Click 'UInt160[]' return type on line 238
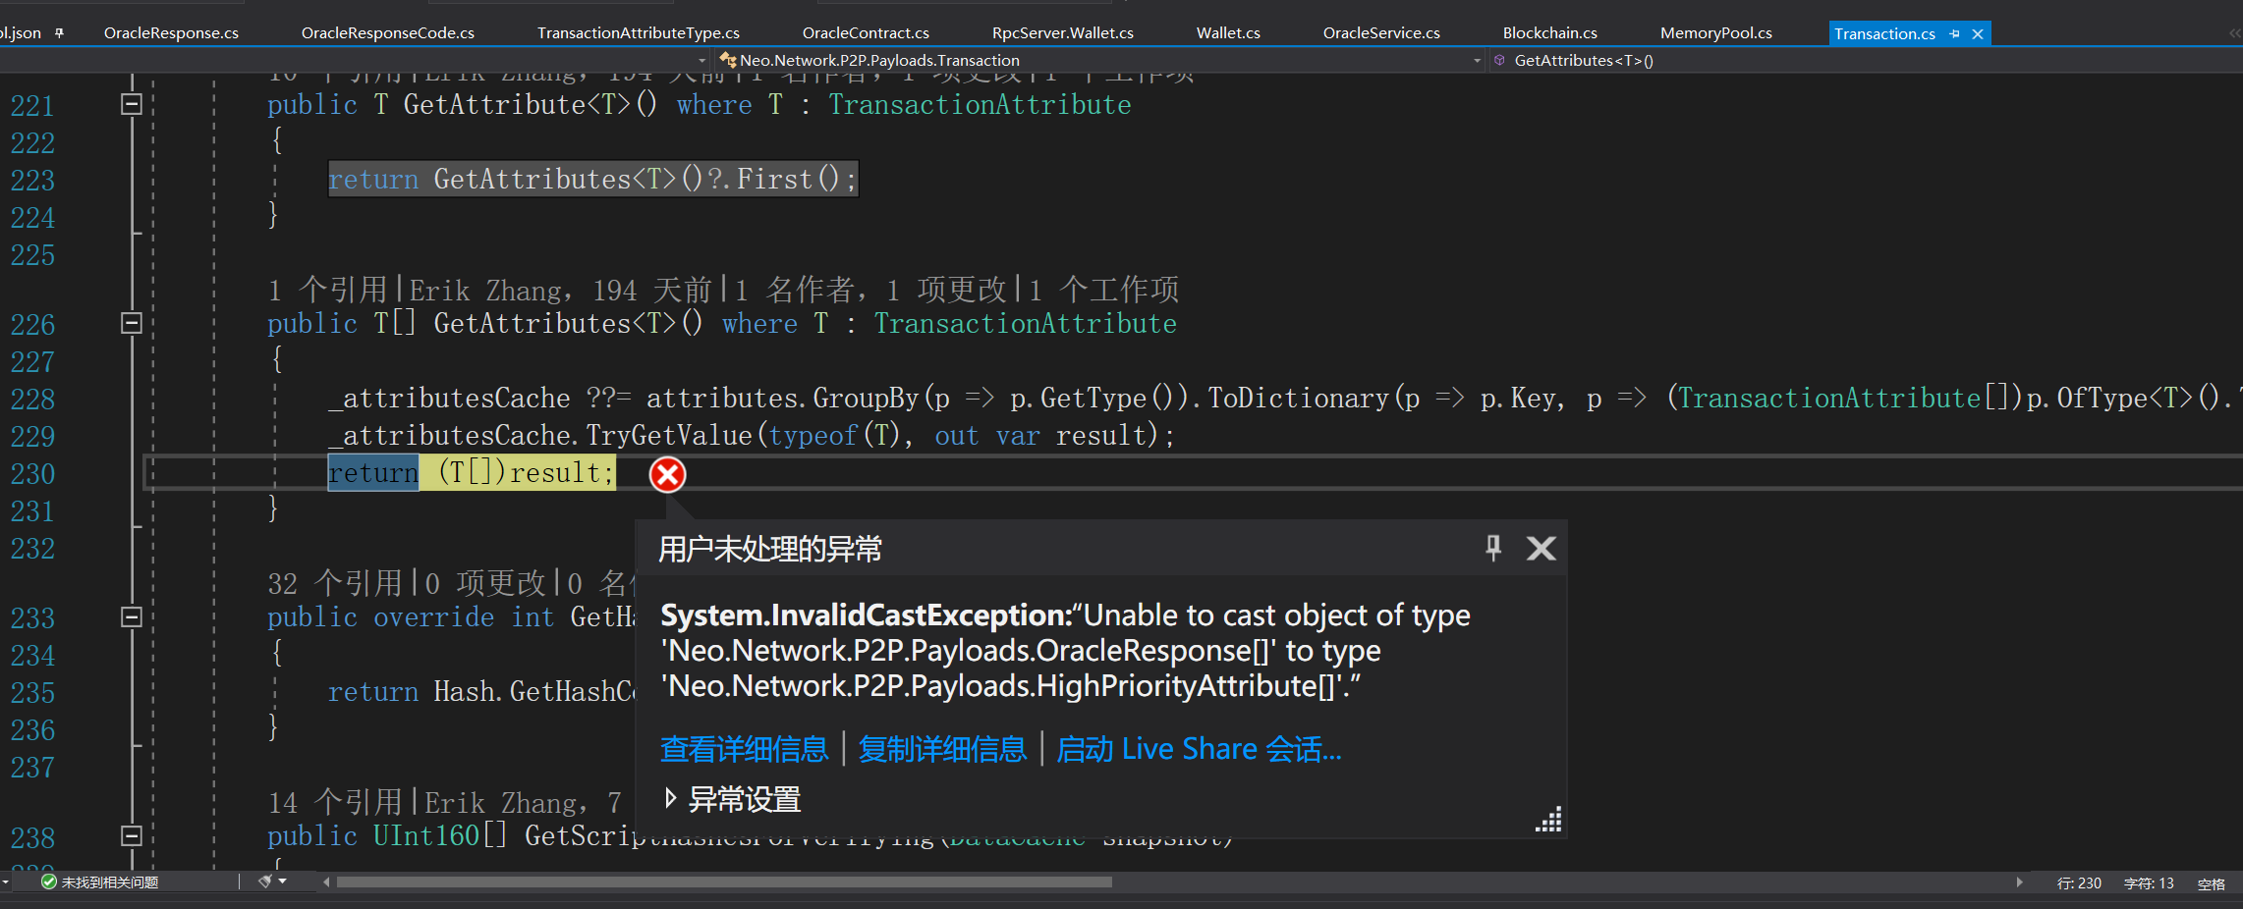The image size is (2243, 909). 440,835
